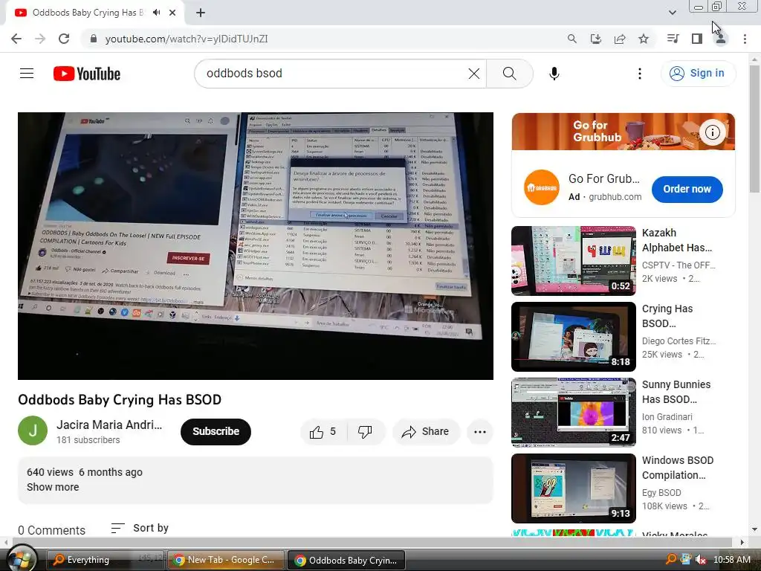761x571 pixels.
Task: Click the vertical scrollbar thumb
Action: click(x=754, y=128)
